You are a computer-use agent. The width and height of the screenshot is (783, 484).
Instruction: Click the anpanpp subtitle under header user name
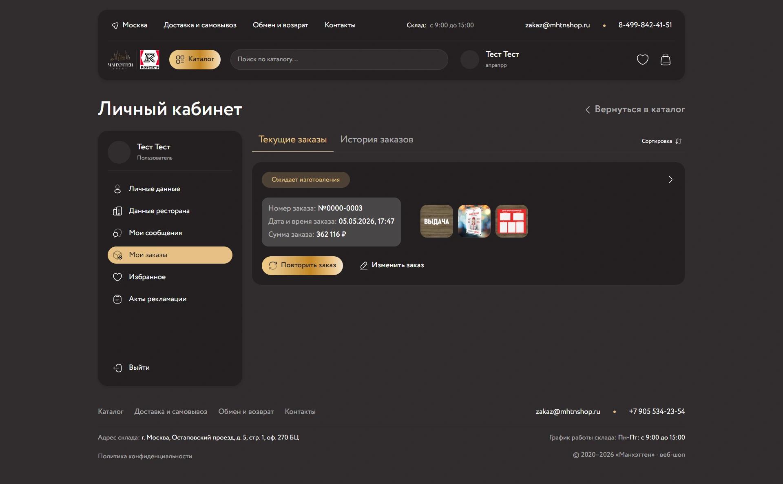tap(496, 65)
